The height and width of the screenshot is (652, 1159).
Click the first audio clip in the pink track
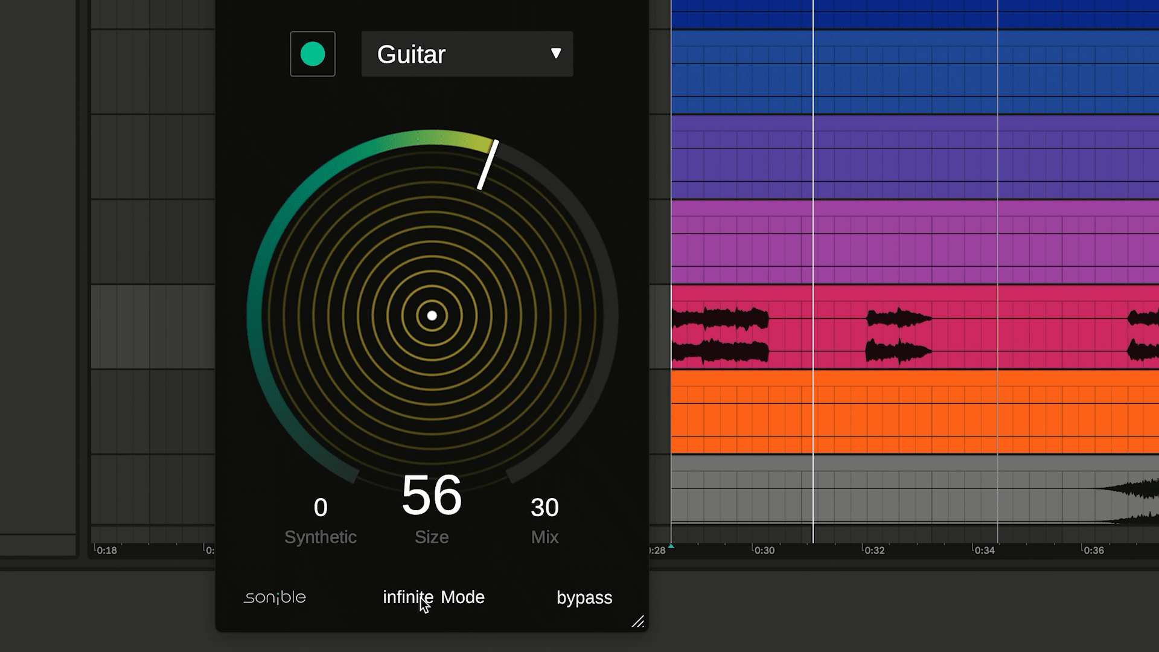coord(720,334)
